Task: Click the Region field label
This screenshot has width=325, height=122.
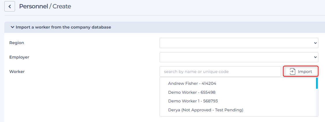Action: point(17,43)
